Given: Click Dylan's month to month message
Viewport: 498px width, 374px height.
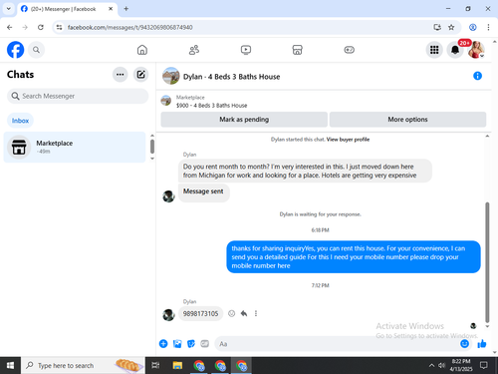Looking at the screenshot, I should pos(305,171).
